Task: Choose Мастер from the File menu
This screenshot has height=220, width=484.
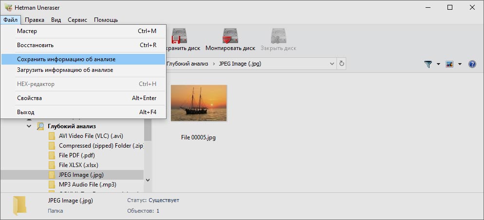Action: pyautogui.click(x=83, y=31)
